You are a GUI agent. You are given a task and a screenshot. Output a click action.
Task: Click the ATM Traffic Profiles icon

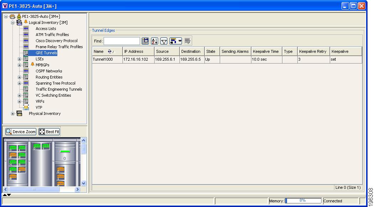click(26, 35)
